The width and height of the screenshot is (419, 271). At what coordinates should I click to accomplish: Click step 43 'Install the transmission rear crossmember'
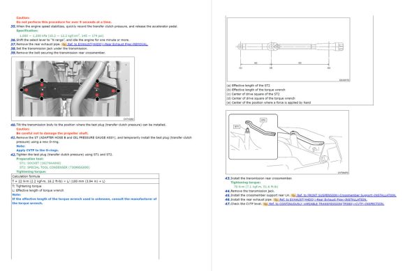pos(261,178)
